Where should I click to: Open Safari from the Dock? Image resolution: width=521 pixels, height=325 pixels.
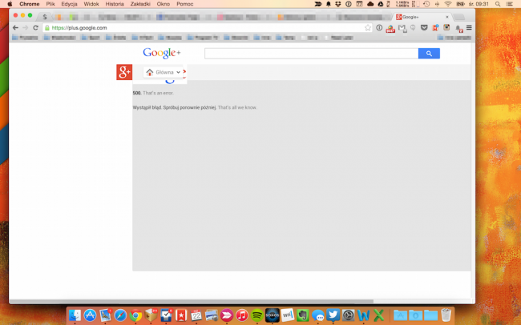point(120,315)
